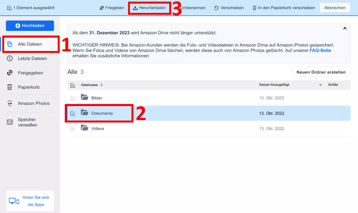Check the Videos folder checkbox
The width and height of the screenshot is (358, 213).
[73, 129]
